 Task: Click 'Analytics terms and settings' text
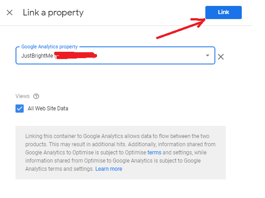point(60,169)
